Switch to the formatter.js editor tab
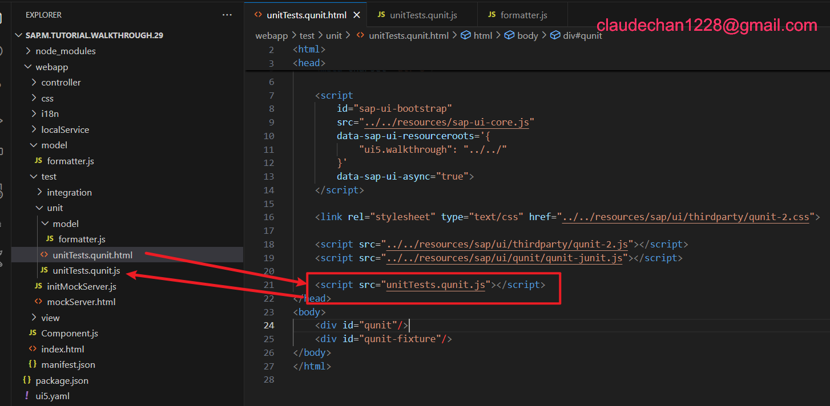 tap(523, 15)
